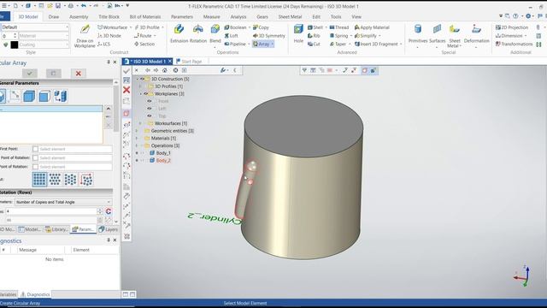547x308 pixels.
Task: Toggle visibility eye of Front workplane
Action: point(150,101)
